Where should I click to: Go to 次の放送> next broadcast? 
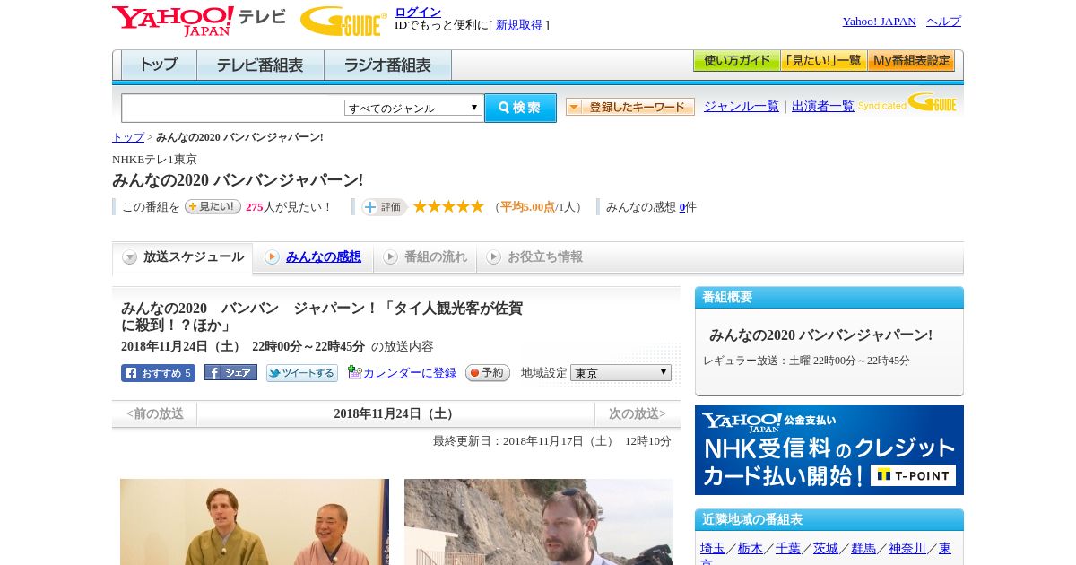[638, 414]
